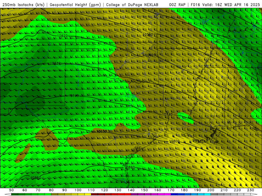Click the '16Z WED APR 16 2025' valid time
This screenshot has width=262, height=196.
pyautogui.click(x=237, y=5)
